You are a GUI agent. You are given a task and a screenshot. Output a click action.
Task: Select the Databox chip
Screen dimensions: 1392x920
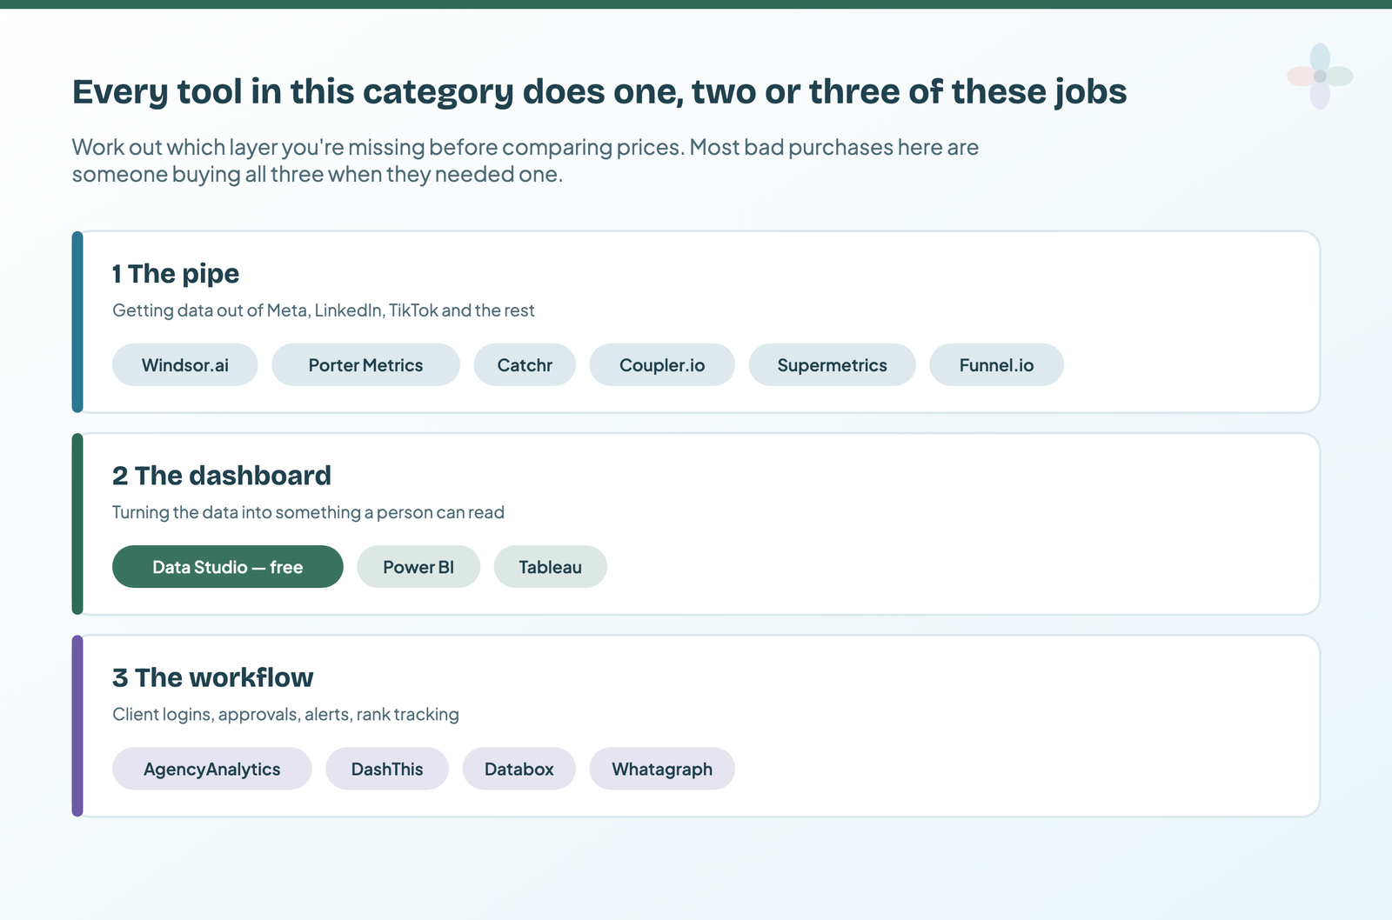click(519, 769)
